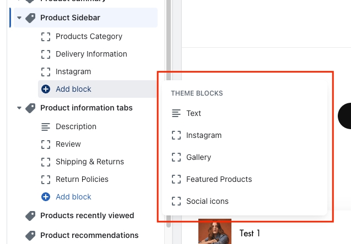Choose Instagram in the Theme Blocks popup
The height and width of the screenshot is (244, 351).
pos(203,136)
